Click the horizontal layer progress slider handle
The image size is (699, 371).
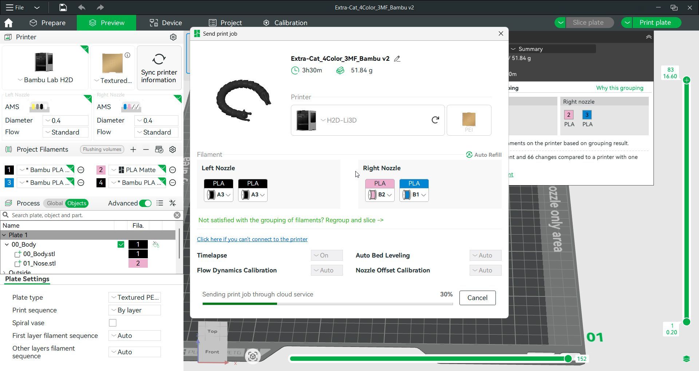click(x=568, y=359)
